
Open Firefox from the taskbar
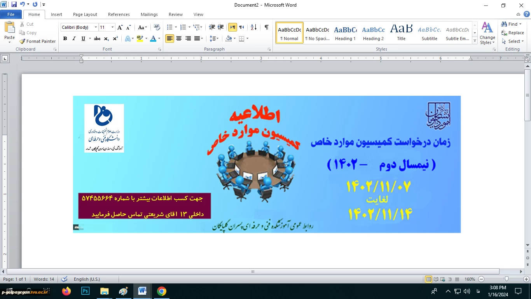(66, 291)
